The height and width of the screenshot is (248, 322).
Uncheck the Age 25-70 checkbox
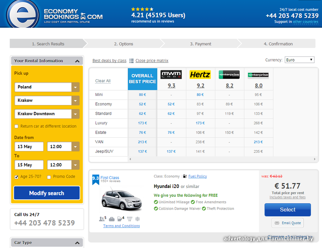[17, 177]
